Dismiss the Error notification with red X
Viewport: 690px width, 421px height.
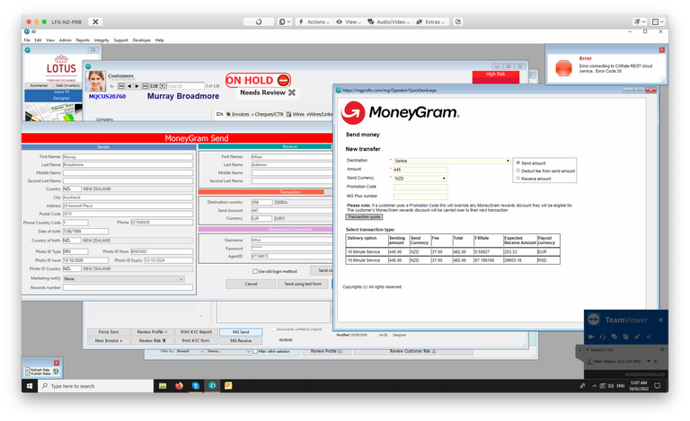pyautogui.click(x=662, y=50)
